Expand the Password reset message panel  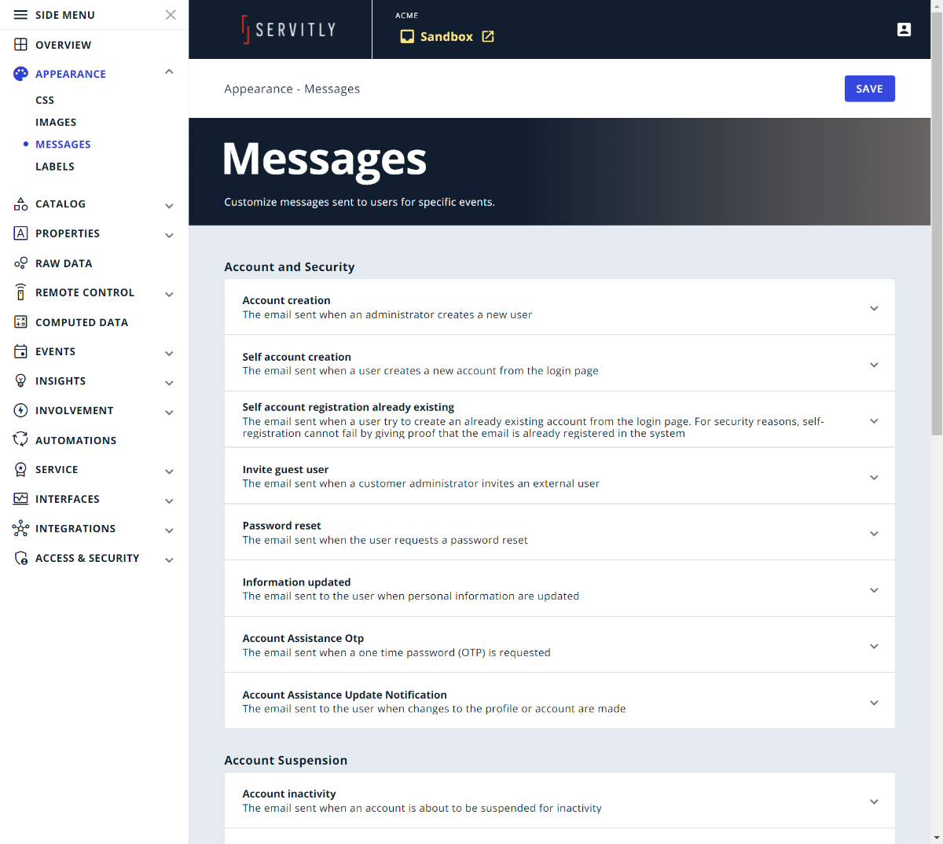pyautogui.click(x=873, y=534)
